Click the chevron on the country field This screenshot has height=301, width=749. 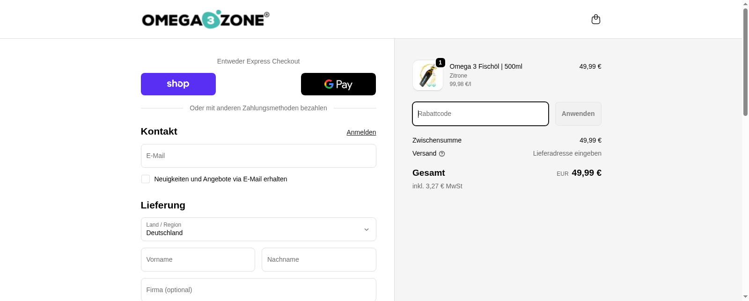click(x=367, y=229)
